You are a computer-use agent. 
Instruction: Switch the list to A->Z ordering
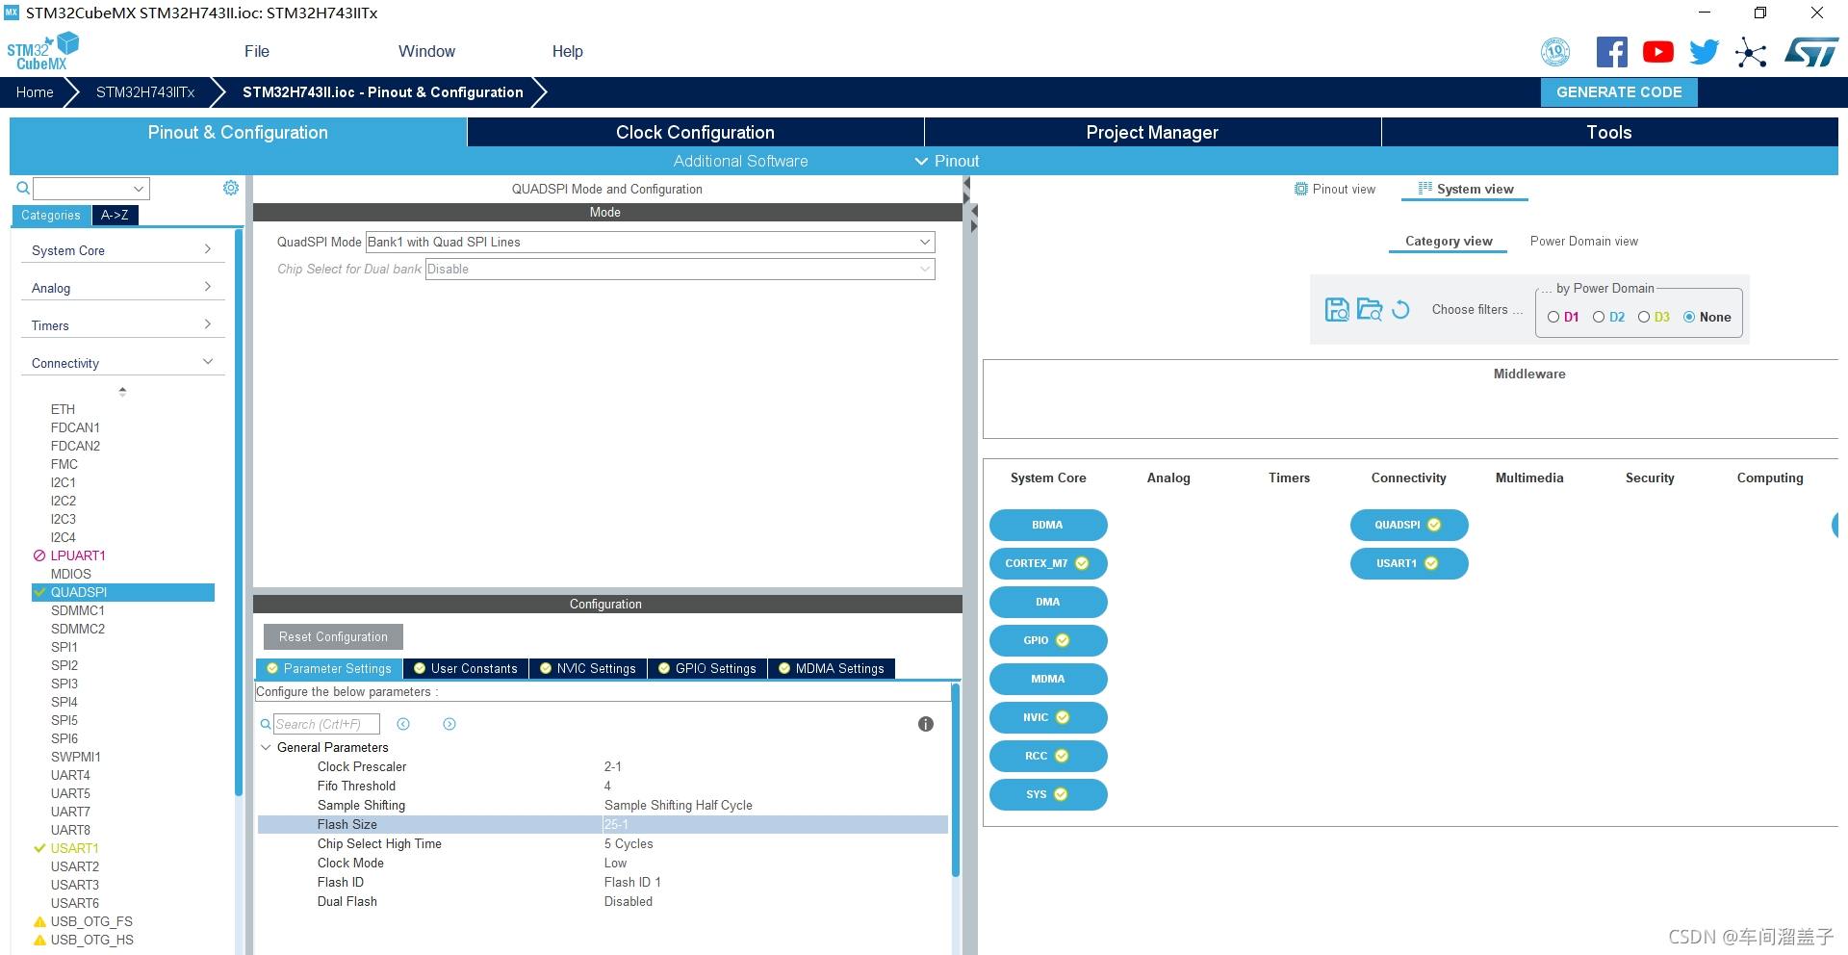click(115, 215)
